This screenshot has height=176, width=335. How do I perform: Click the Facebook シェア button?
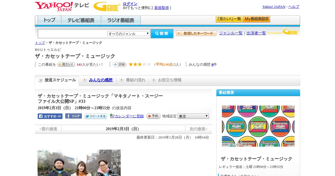click(73, 116)
